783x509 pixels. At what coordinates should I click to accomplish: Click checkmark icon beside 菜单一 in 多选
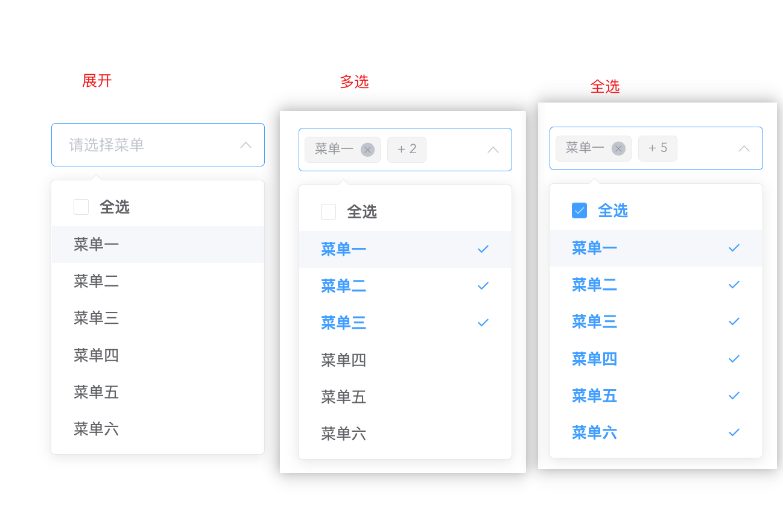483,248
